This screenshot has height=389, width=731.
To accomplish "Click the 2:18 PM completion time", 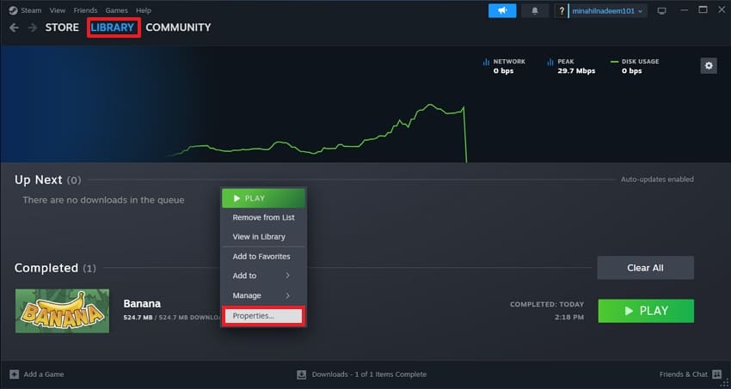I will click(x=569, y=317).
